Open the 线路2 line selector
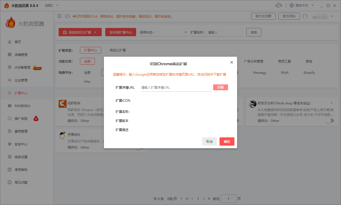Screen dimensions: 341x205 tap(51, 6)
